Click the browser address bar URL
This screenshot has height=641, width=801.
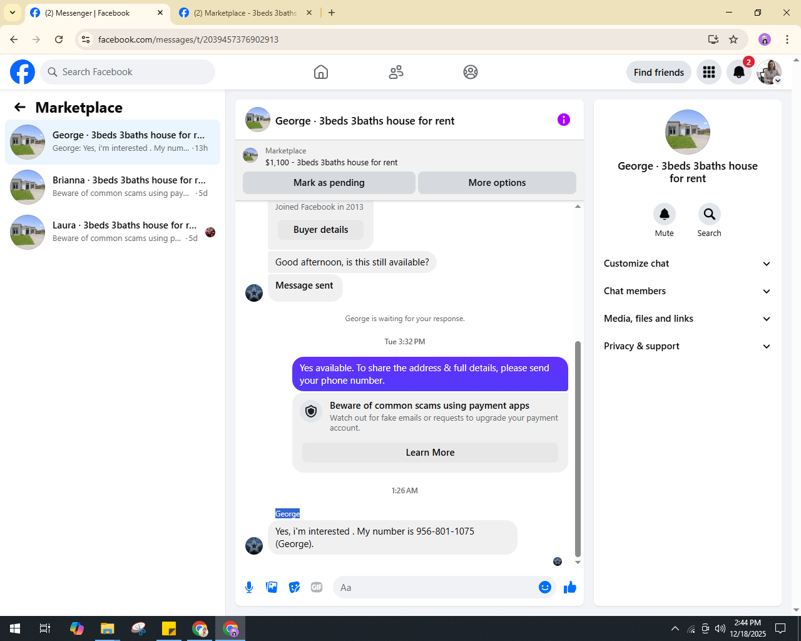pos(188,39)
